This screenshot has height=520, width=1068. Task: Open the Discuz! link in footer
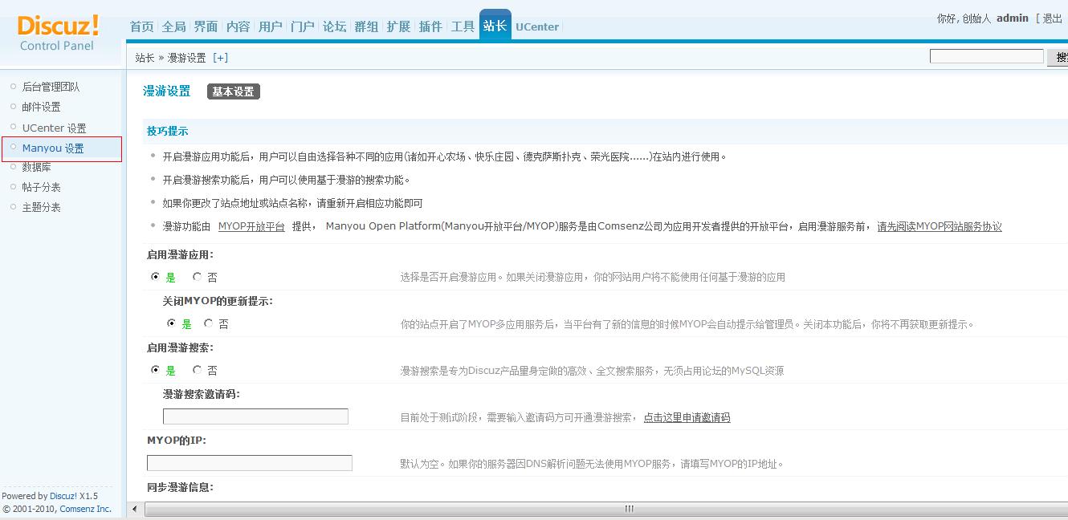(x=63, y=496)
